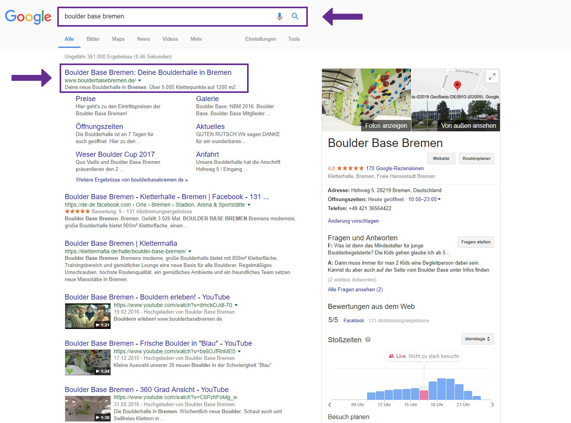Expand dropdown arrow beside Facebook result URL
Viewport: 571px width, 423px height.
coord(249,205)
